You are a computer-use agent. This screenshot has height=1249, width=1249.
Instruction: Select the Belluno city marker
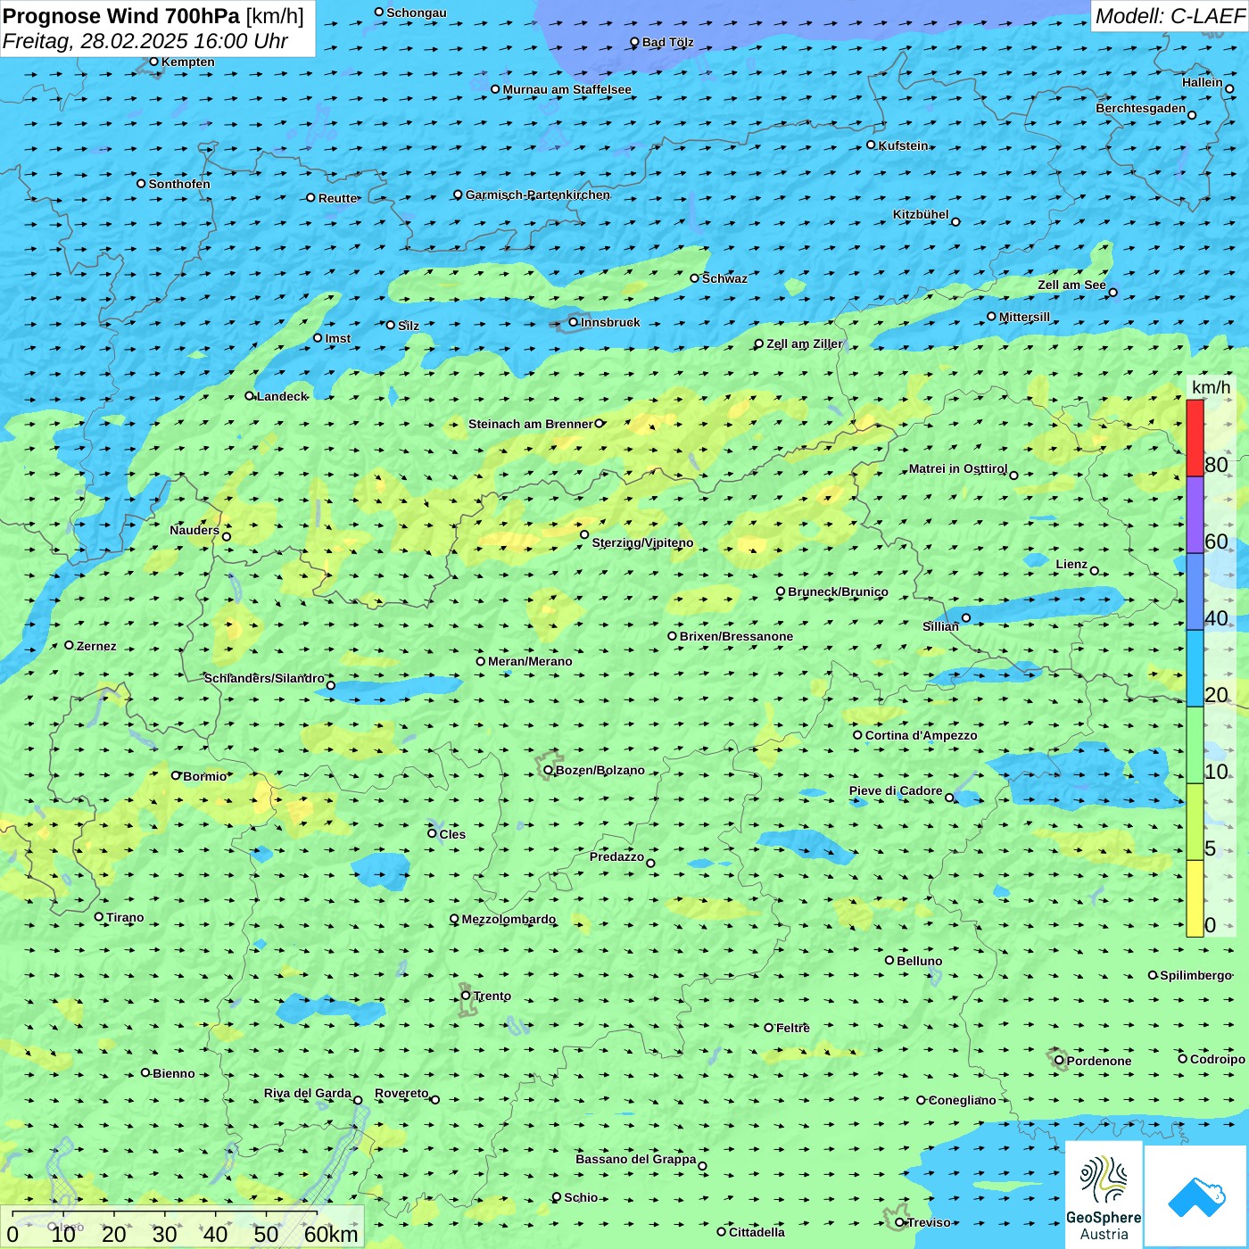tap(889, 960)
